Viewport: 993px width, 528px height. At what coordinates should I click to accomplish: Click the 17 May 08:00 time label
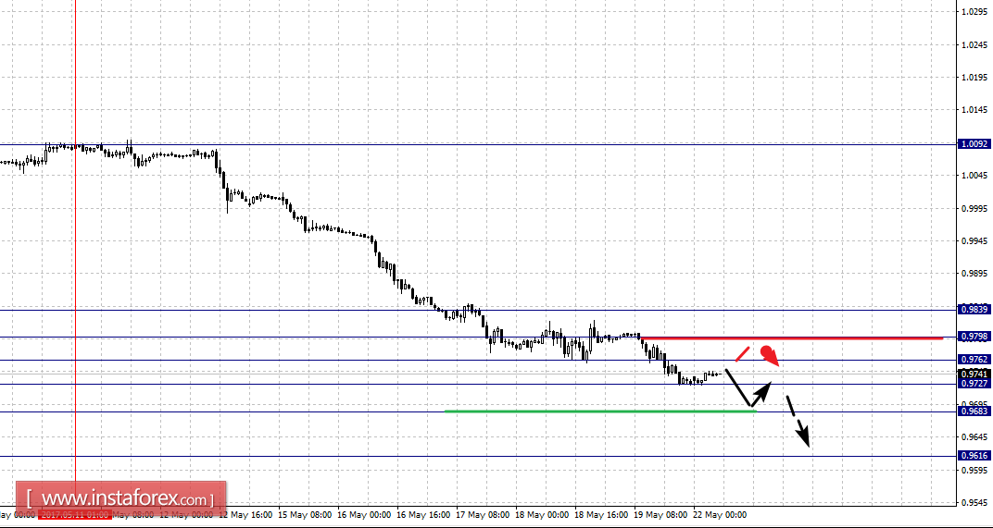coord(484,515)
